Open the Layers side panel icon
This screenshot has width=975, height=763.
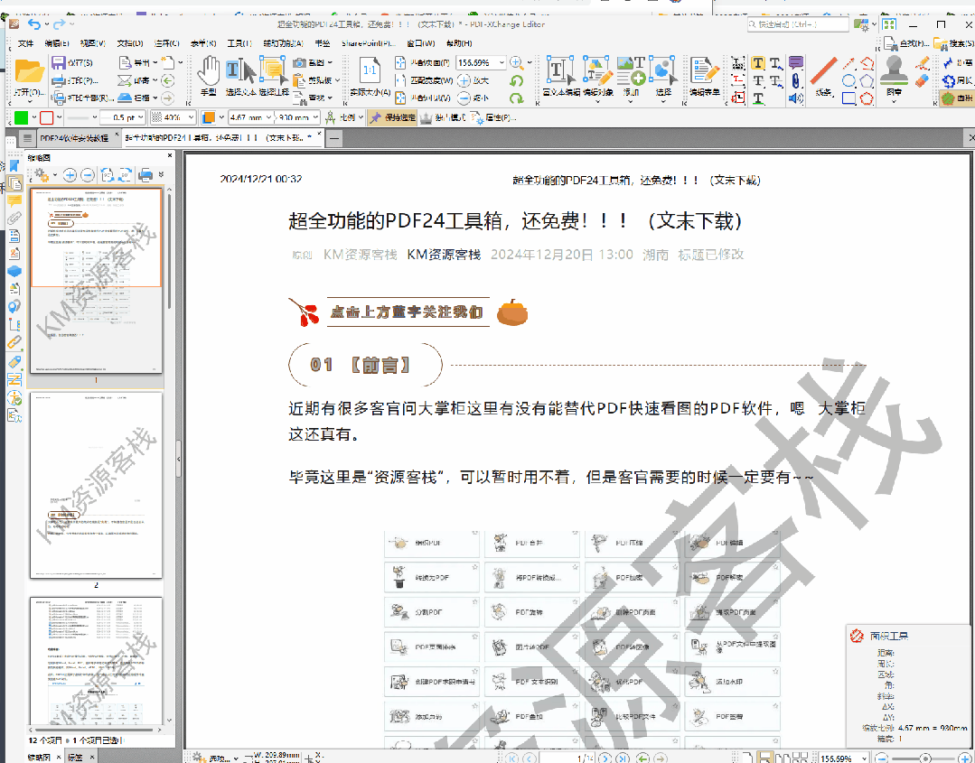click(x=14, y=272)
